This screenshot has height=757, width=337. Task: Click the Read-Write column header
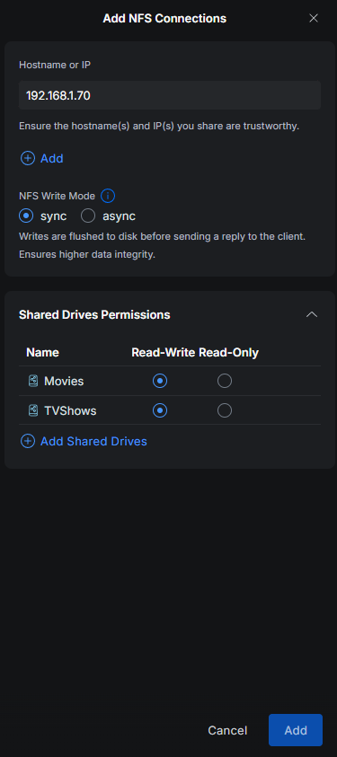click(x=164, y=352)
